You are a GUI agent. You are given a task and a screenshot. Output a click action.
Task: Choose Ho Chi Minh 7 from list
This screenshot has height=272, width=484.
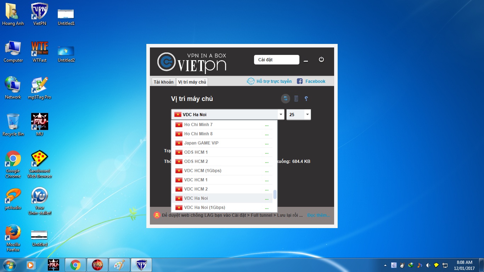tap(222, 125)
